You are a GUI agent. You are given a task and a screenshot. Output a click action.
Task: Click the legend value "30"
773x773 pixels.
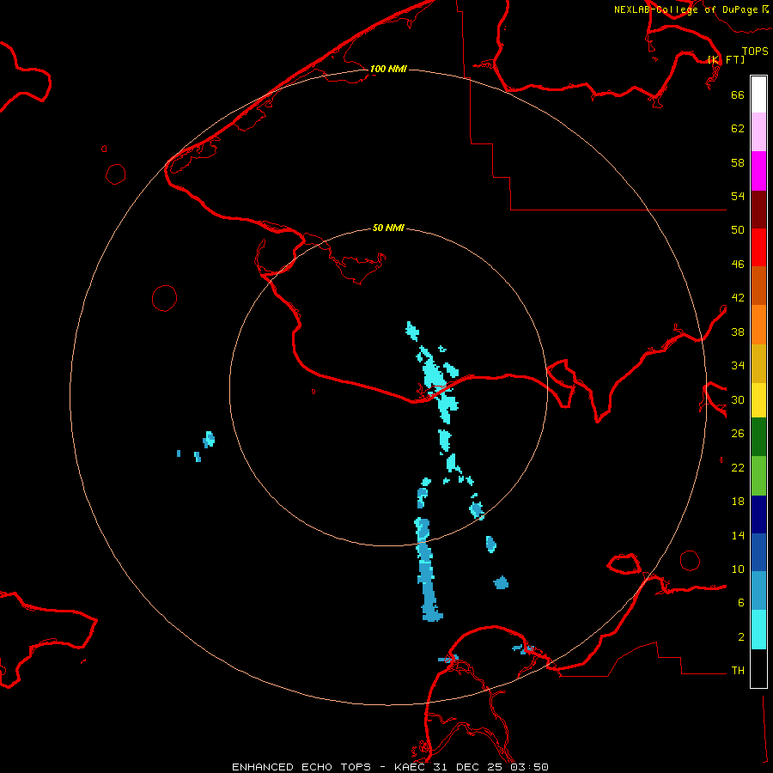pyautogui.click(x=738, y=399)
